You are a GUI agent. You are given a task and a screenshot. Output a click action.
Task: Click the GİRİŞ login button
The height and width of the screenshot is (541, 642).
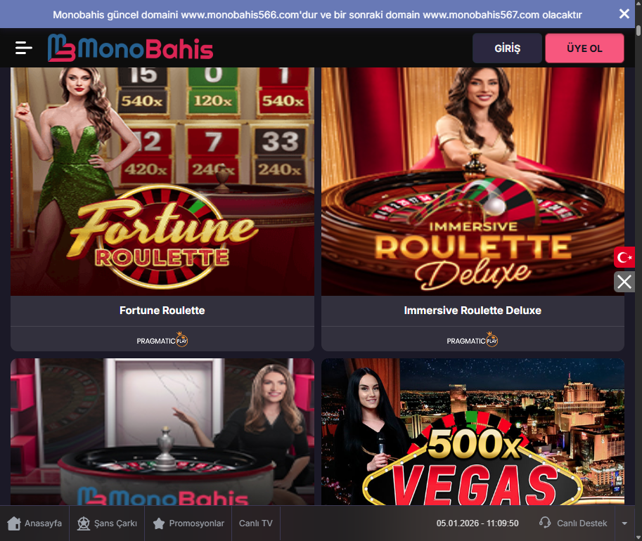point(507,48)
